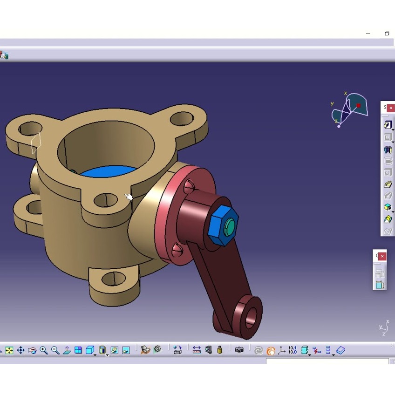Screen dimensions: 395x395
Task: Click the Measure Inertia weight icon
Action: pyautogui.click(x=220, y=350)
